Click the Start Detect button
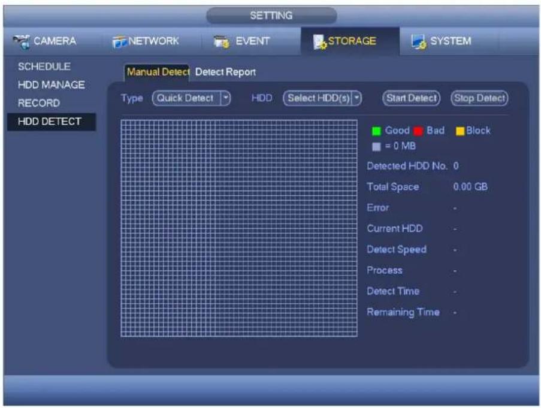 (x=411, y=98)
